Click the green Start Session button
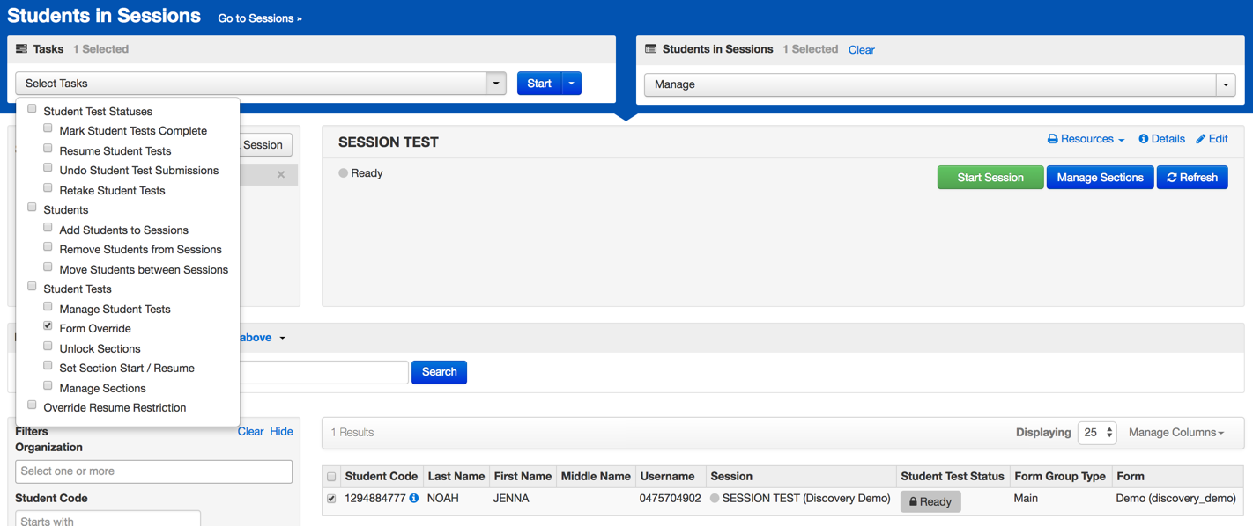1253x526 pixels. pyautogui.click(x=990, y=178)
